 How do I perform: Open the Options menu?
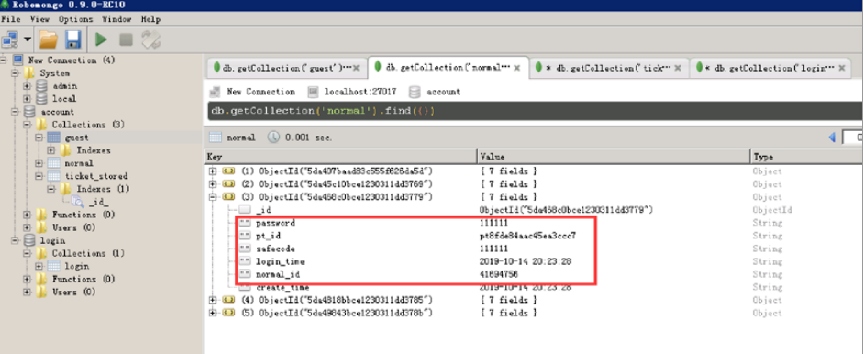[x=76, y=18]
